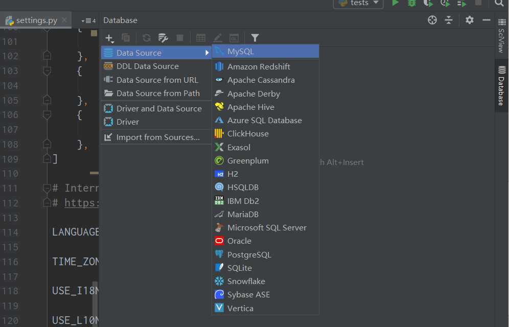Select MySQL from database list

(x=266, y=51)
